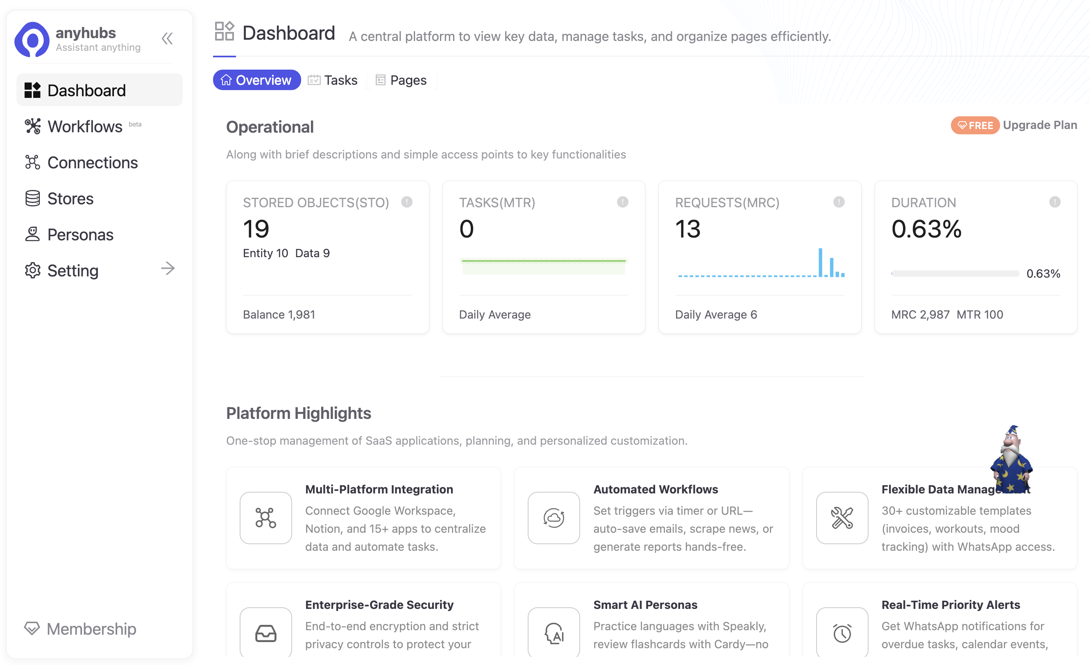Screen dimensions: 1089x665
Task: Click the Tasks green line chart
Action: [544, 267]
